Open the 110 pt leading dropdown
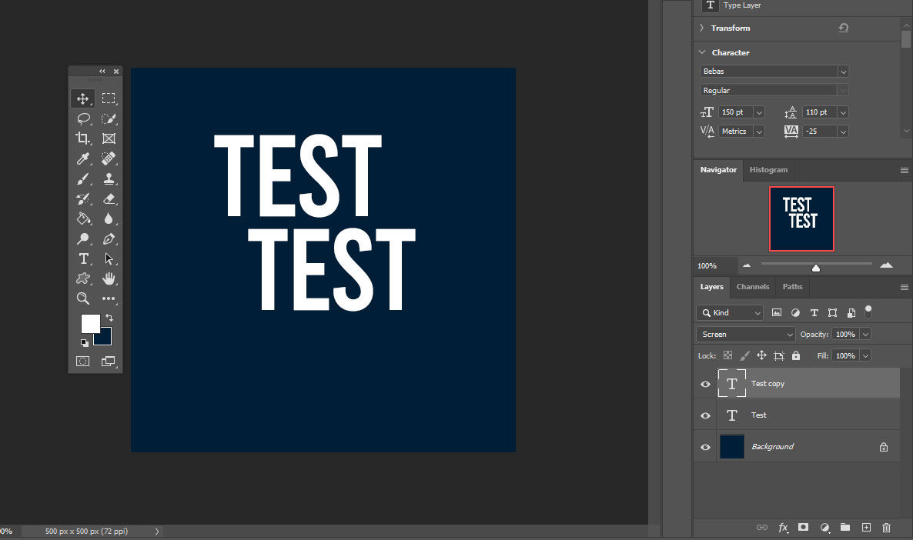The image size is (913, 540). point(842,112)
